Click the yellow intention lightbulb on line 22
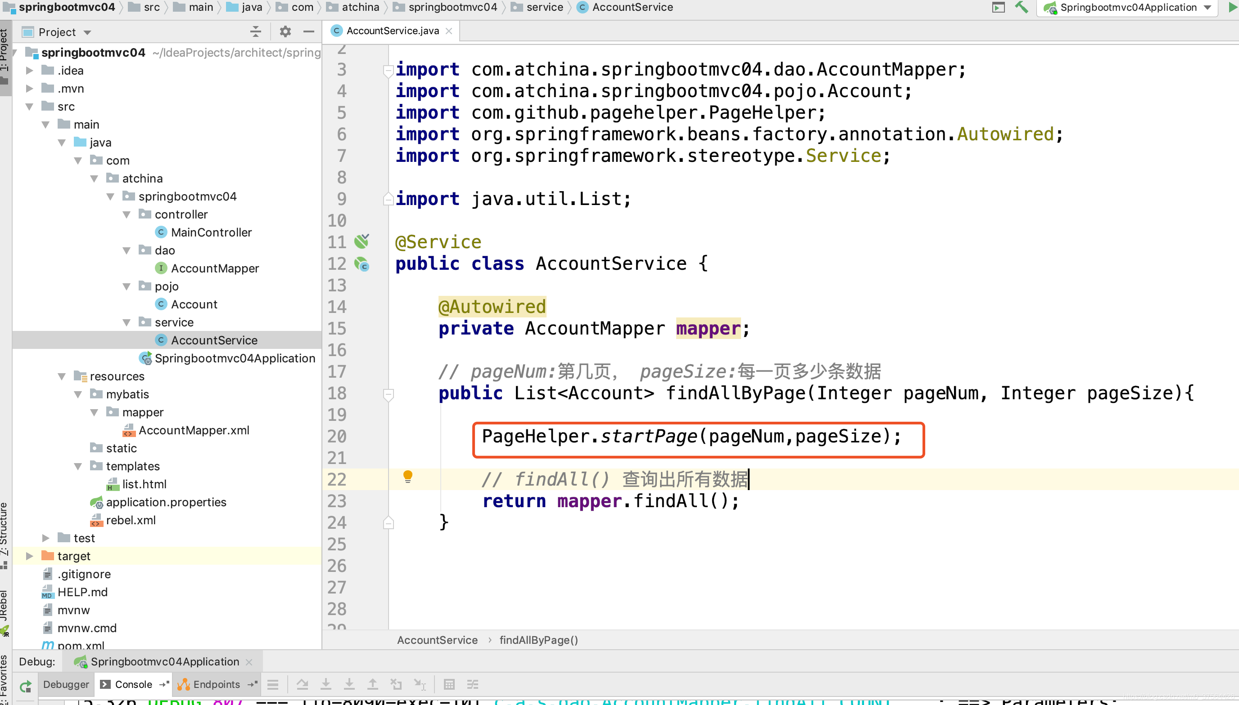This screenshot has height=705, width=1239. [407, 477]
